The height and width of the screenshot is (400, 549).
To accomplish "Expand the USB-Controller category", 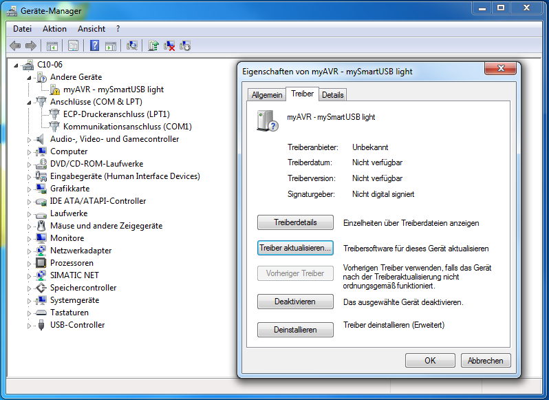I will [30, 325].
